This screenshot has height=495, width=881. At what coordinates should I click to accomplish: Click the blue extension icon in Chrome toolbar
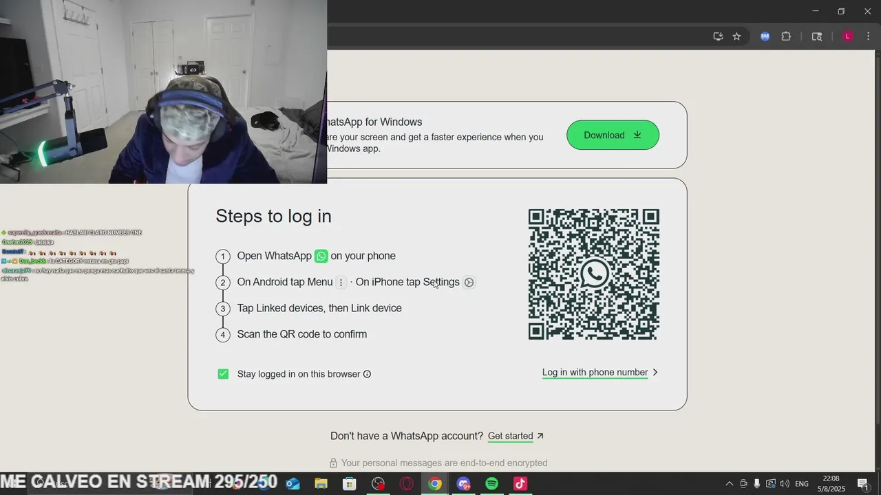pos(765,36)
